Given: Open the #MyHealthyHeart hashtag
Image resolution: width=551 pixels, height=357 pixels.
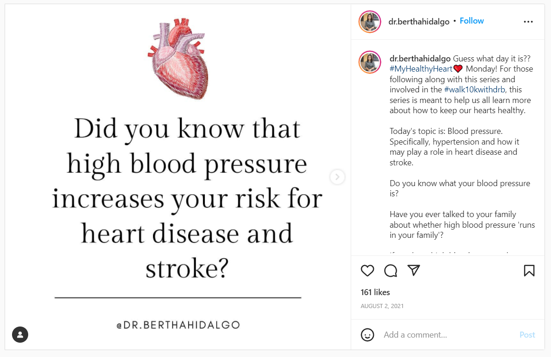Looking at the screenshot, I should pos(421,69).
